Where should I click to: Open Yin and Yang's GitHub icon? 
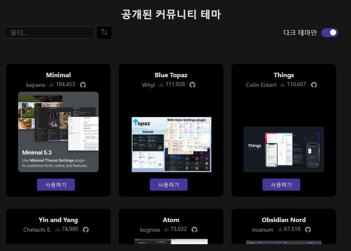86,230
